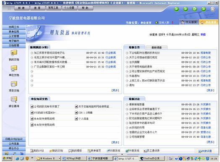The width and height of the screenshot is (220, 162).
Task: Open the 新建 menu
Action: click(x=21, y=8)
